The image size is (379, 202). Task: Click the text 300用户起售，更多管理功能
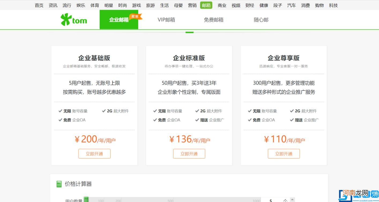pos(284,83)
